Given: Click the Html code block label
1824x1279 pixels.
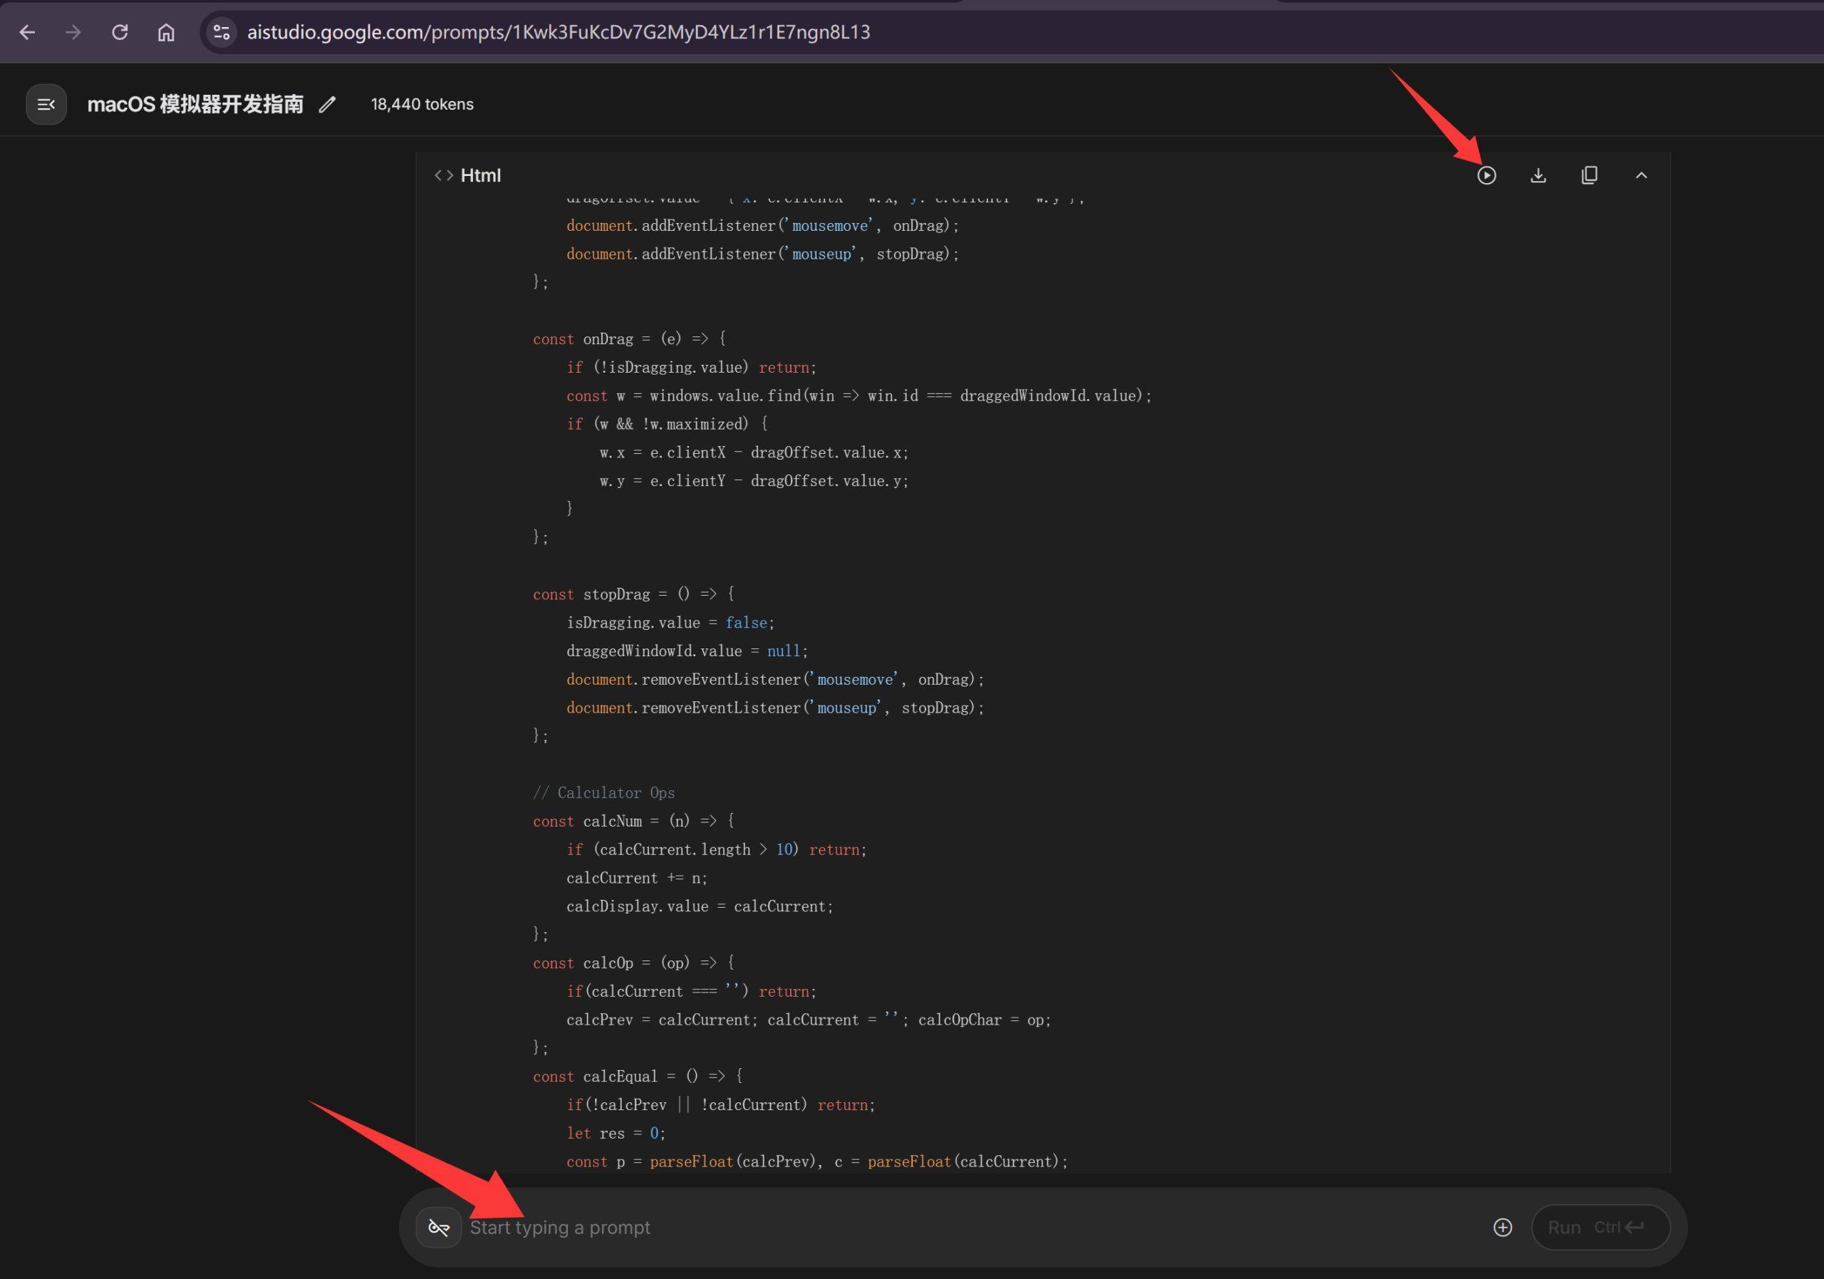Looking at the screenshot, I should coord(480,175).
